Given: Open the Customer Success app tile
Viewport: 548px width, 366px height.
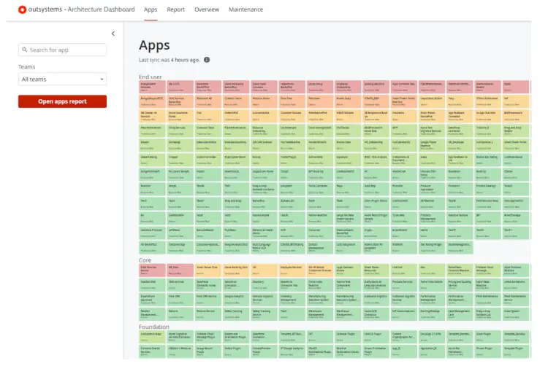Looking at the screenshot, I should 292,116.
